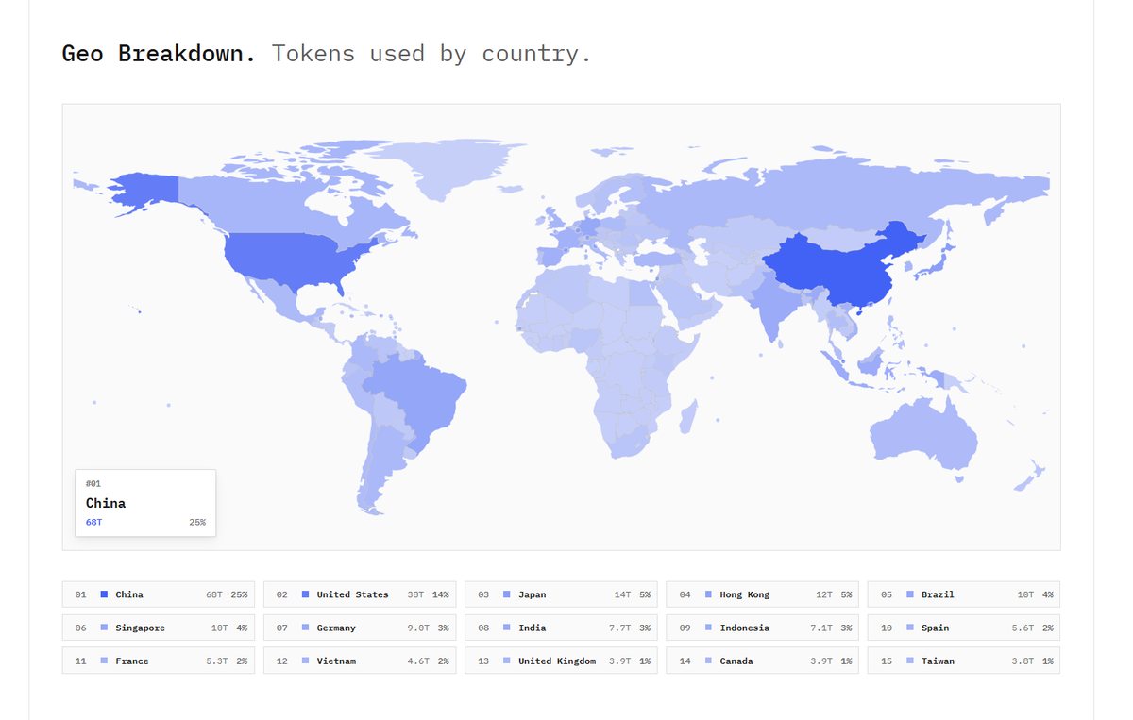The height and width of the screenshot is (720, 1133).
Task: Select the Japan legend entry
Action: tap(561, 594)
